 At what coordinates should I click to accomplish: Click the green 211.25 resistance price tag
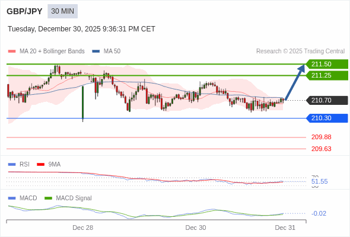pyautogui.click(x=327, y=76)
